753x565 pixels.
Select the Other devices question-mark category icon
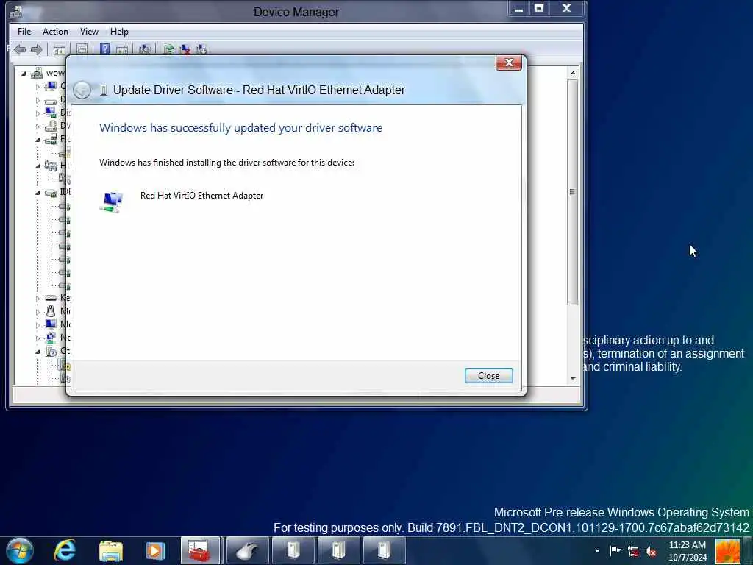pos(51,351)
